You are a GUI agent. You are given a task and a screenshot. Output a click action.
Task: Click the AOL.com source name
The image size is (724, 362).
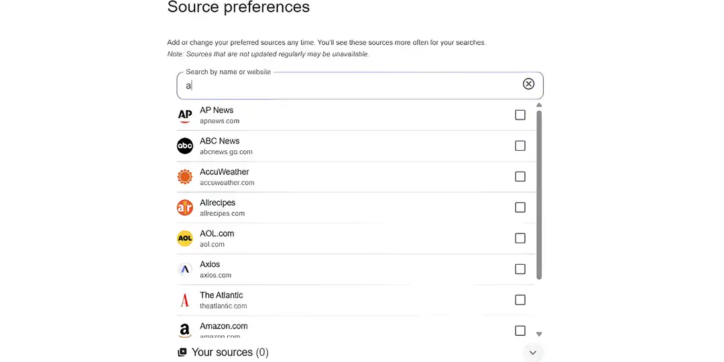[217, 234]
